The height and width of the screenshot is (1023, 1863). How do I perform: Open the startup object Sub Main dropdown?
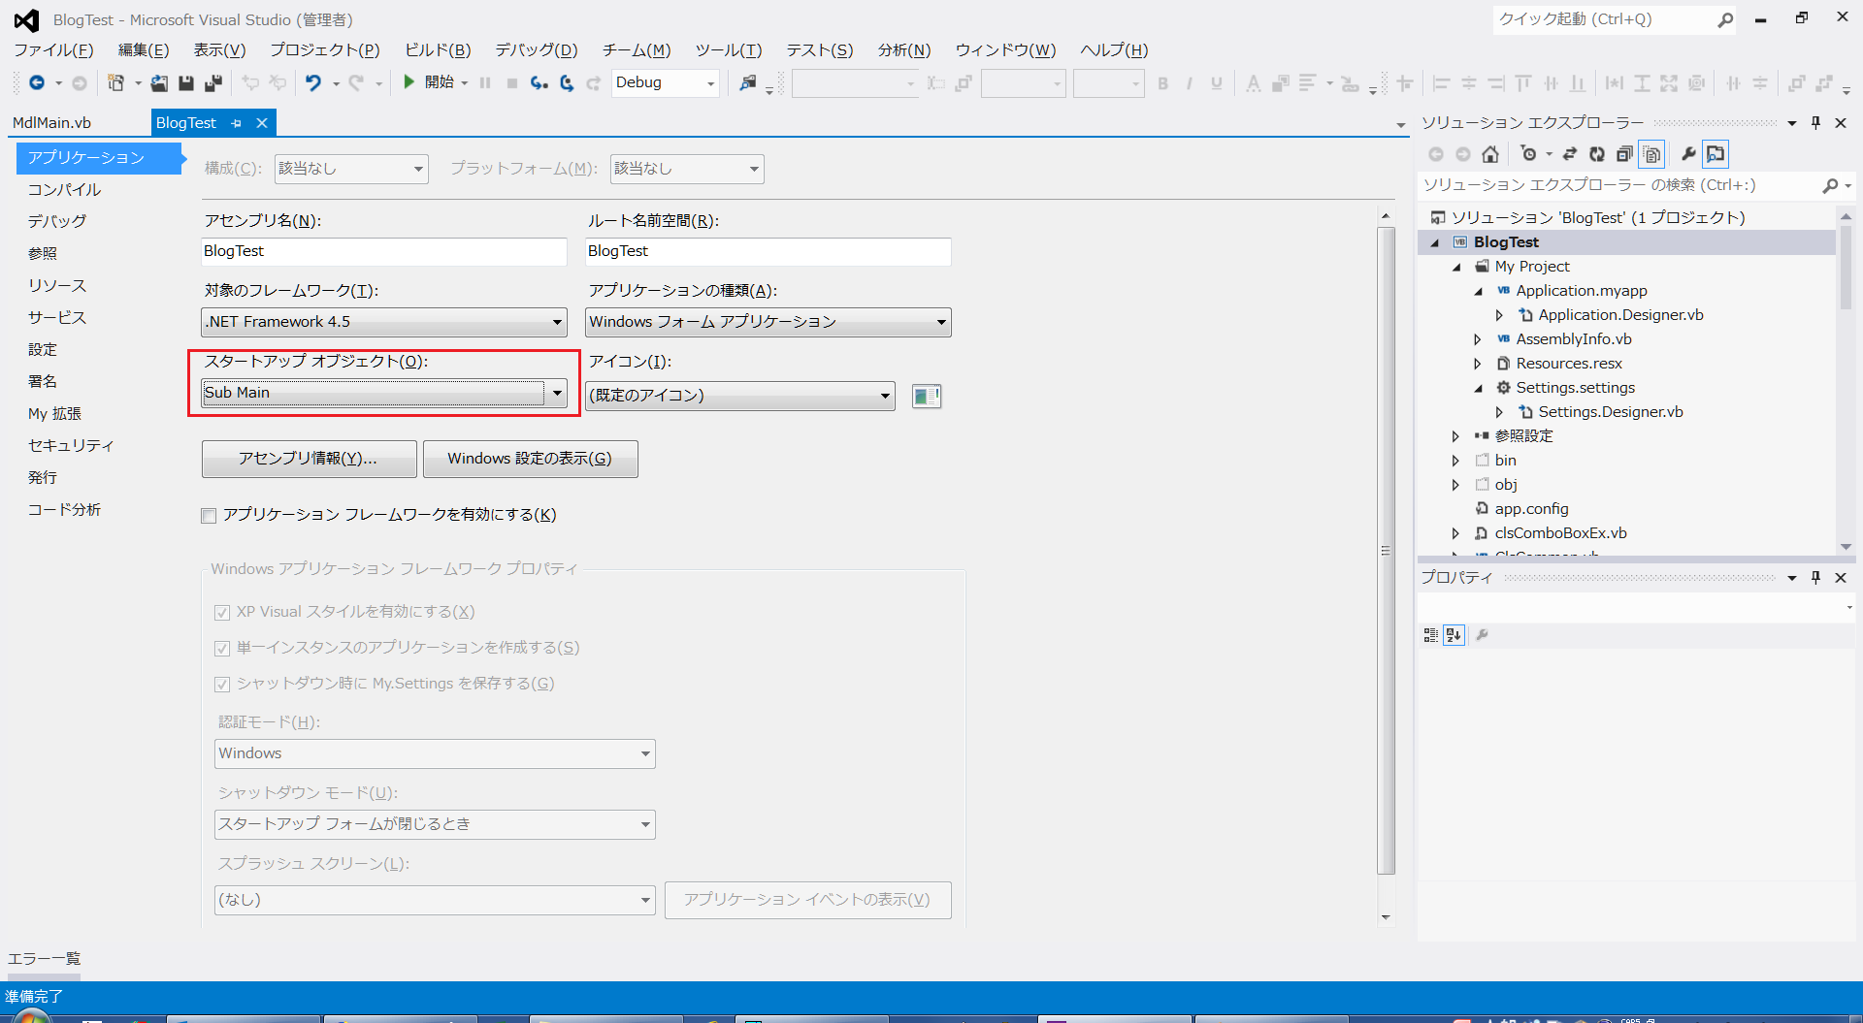[557, 394]
